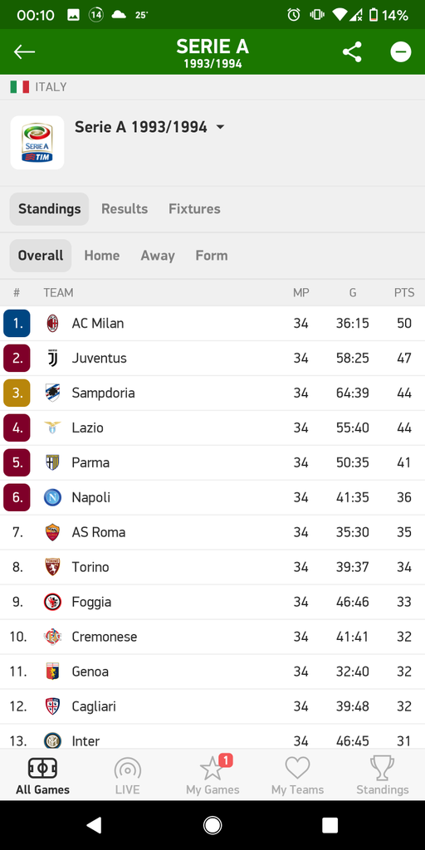Image resolution: width=425 pixels, height=850 pixels.
Task: Select the Form standings filter
Action: [x=212, y=256]
